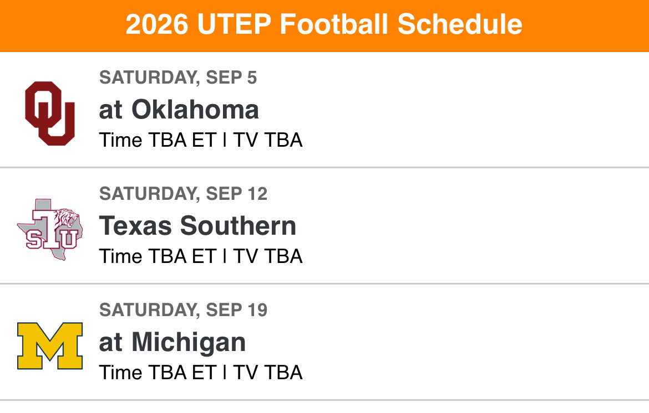Click divider line below the Michigan game

tap(324, 400)
